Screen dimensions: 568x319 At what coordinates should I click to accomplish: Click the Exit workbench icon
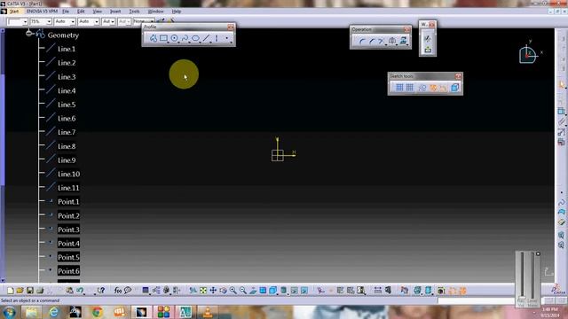click(428, 50)
